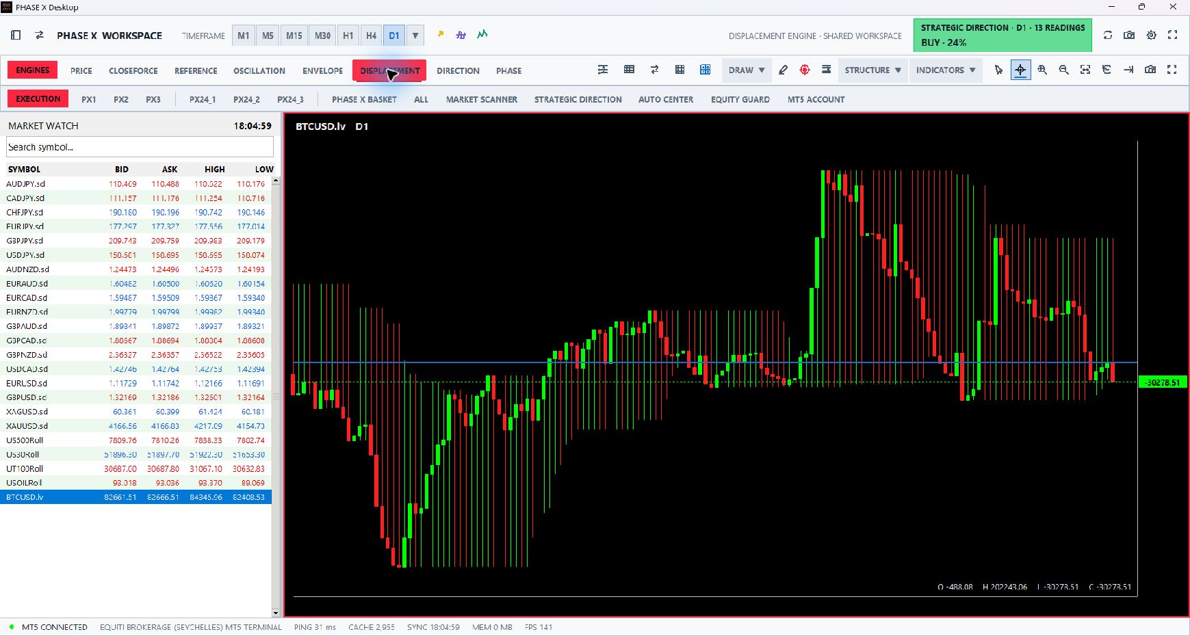The height and width of the screenshot is (636, 1190).
Task: Click the Strategic Direction BUY 24% banner
Action: [1003, 35]
